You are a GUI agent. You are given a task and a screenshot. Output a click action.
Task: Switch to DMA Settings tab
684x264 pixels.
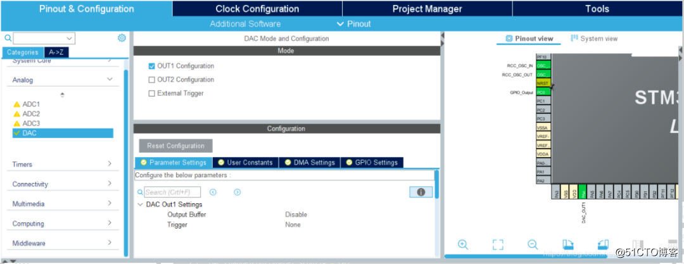pyautogui.click(x=310, y=162)
